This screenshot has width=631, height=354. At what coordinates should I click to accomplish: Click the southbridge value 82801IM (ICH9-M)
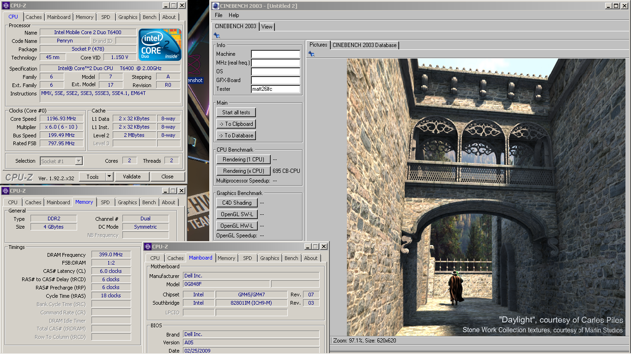251,303
